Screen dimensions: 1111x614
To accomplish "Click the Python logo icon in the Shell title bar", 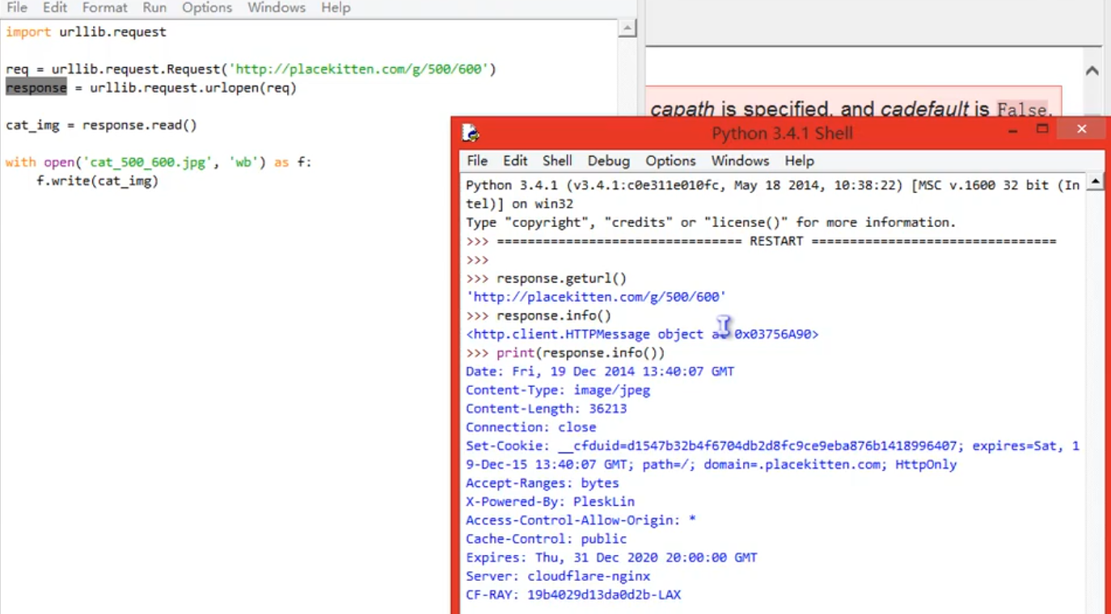I will 470,132.
